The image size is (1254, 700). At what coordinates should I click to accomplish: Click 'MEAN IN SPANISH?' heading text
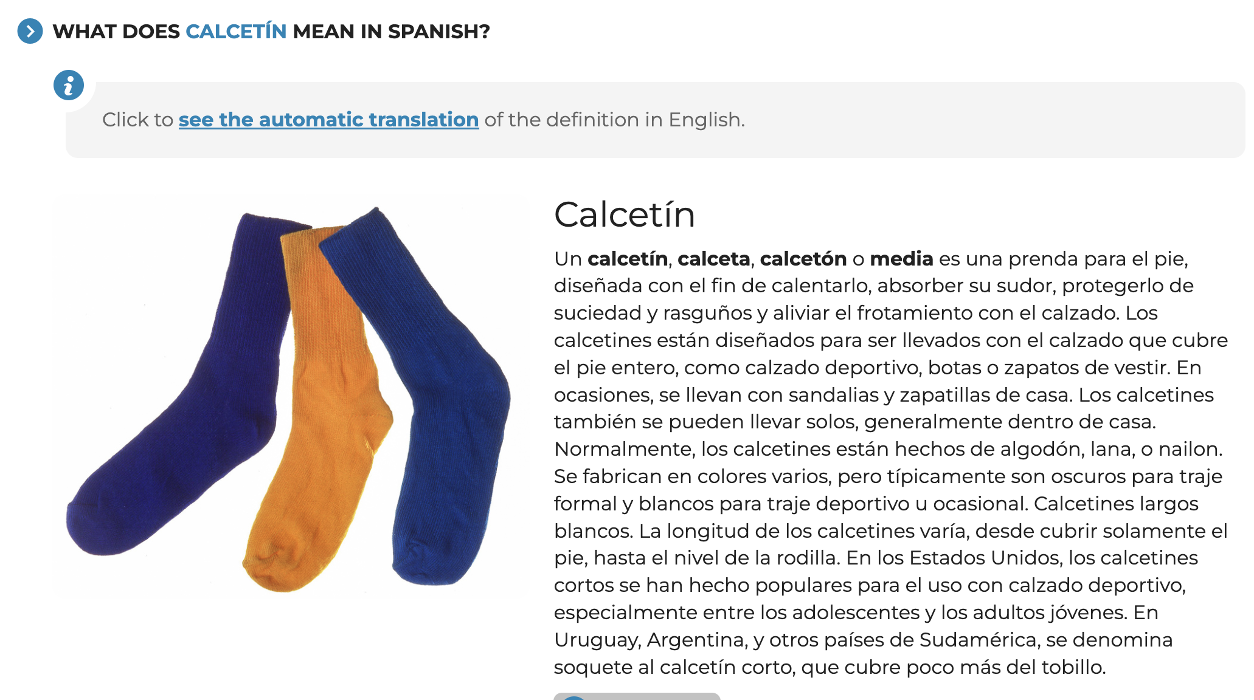[391, 31]
